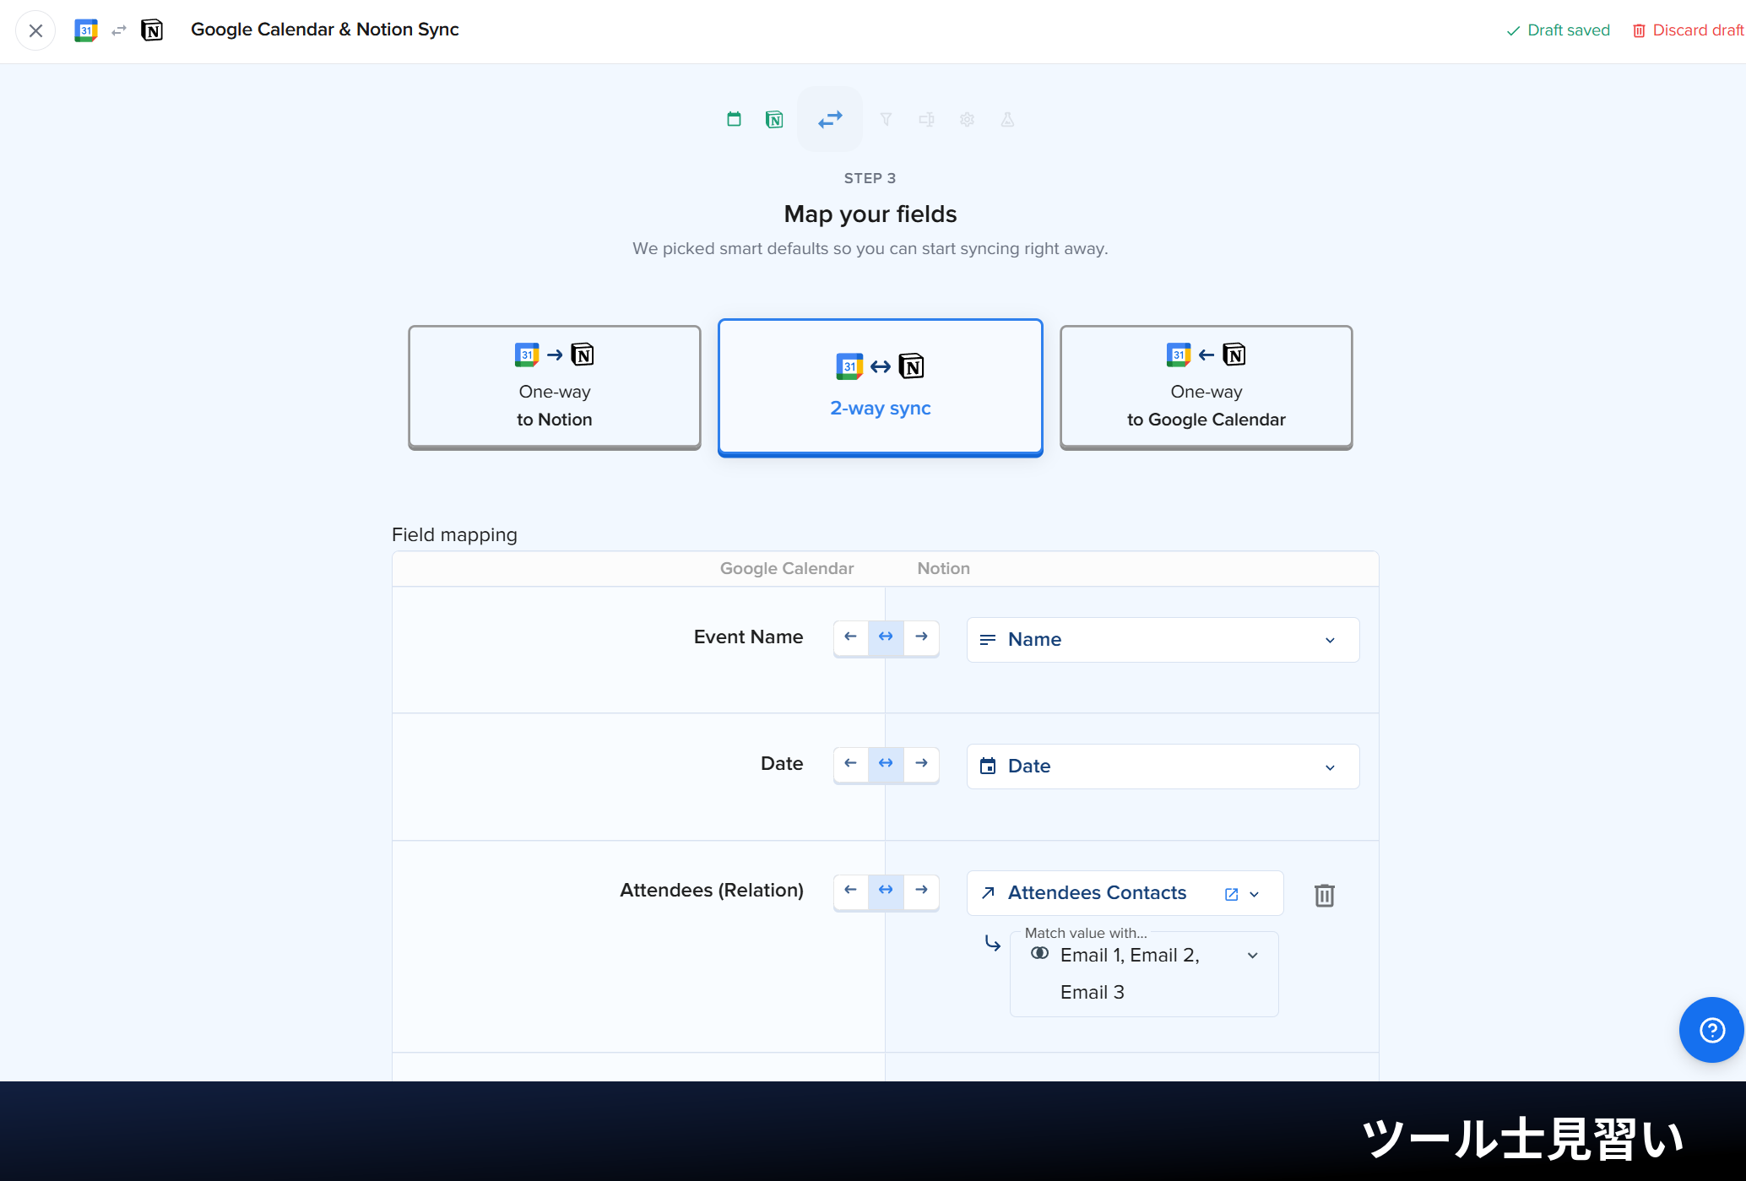Click the Google Calendar logo in header
Image resolution: width=1746 pixels, height=1181 pixels.
(x=86, y=30)
